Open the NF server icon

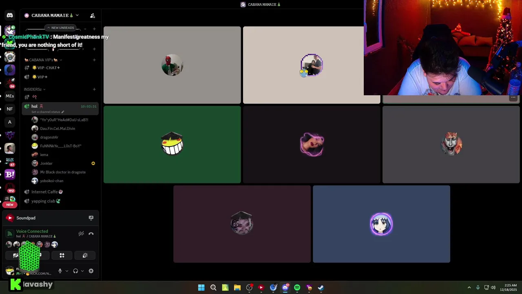point(10,109)
